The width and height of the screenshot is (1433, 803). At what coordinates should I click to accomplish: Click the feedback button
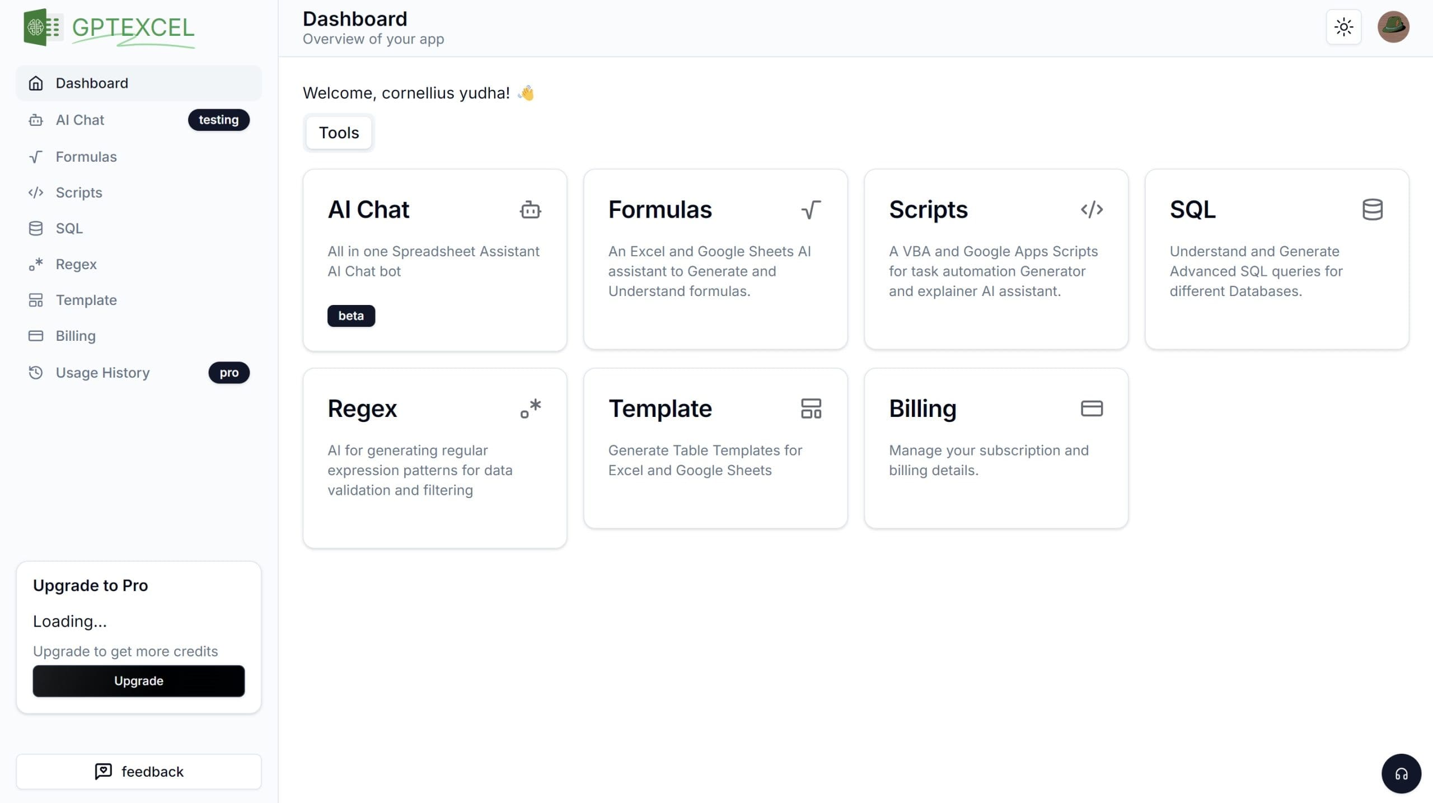[x=138, y=771]
